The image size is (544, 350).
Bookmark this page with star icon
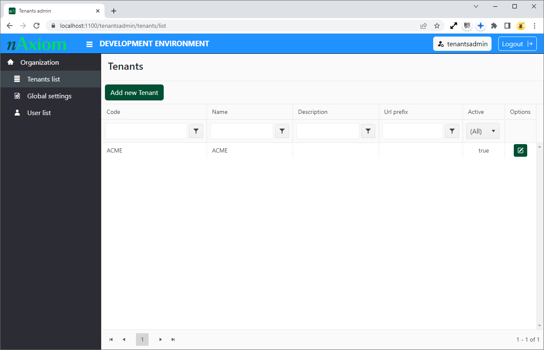click(x=437, y=26)
